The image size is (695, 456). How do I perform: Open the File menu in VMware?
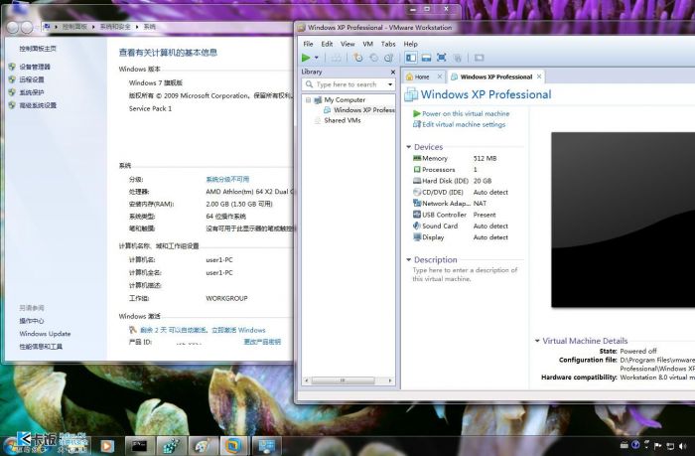(x=308, y=44)
